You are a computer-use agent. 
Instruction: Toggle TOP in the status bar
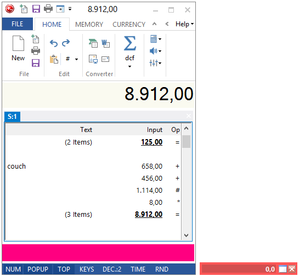pyautogui.click(x=64, y=269)
